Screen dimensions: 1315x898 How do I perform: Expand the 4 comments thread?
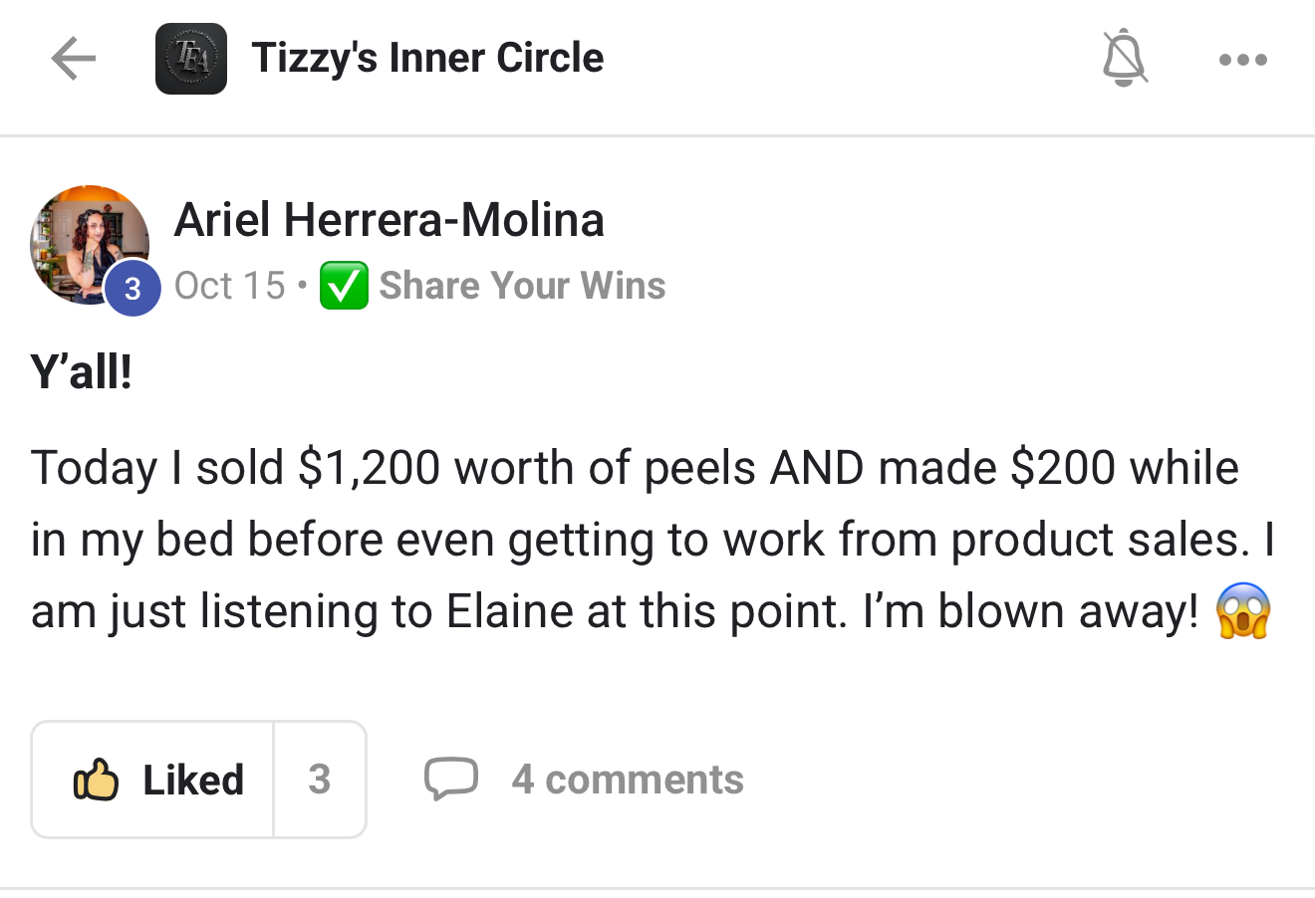(x=628, y=780)
